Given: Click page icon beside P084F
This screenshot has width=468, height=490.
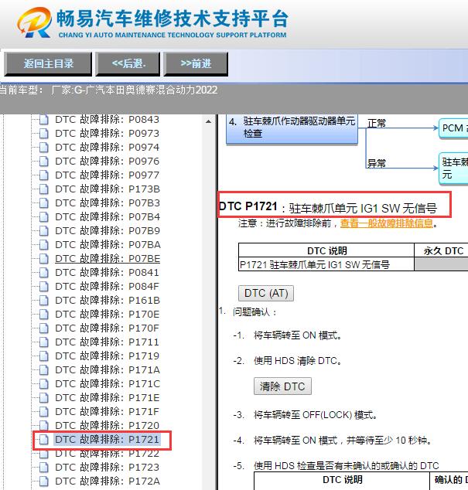Looking at the screenshot, I should point(44,286).
